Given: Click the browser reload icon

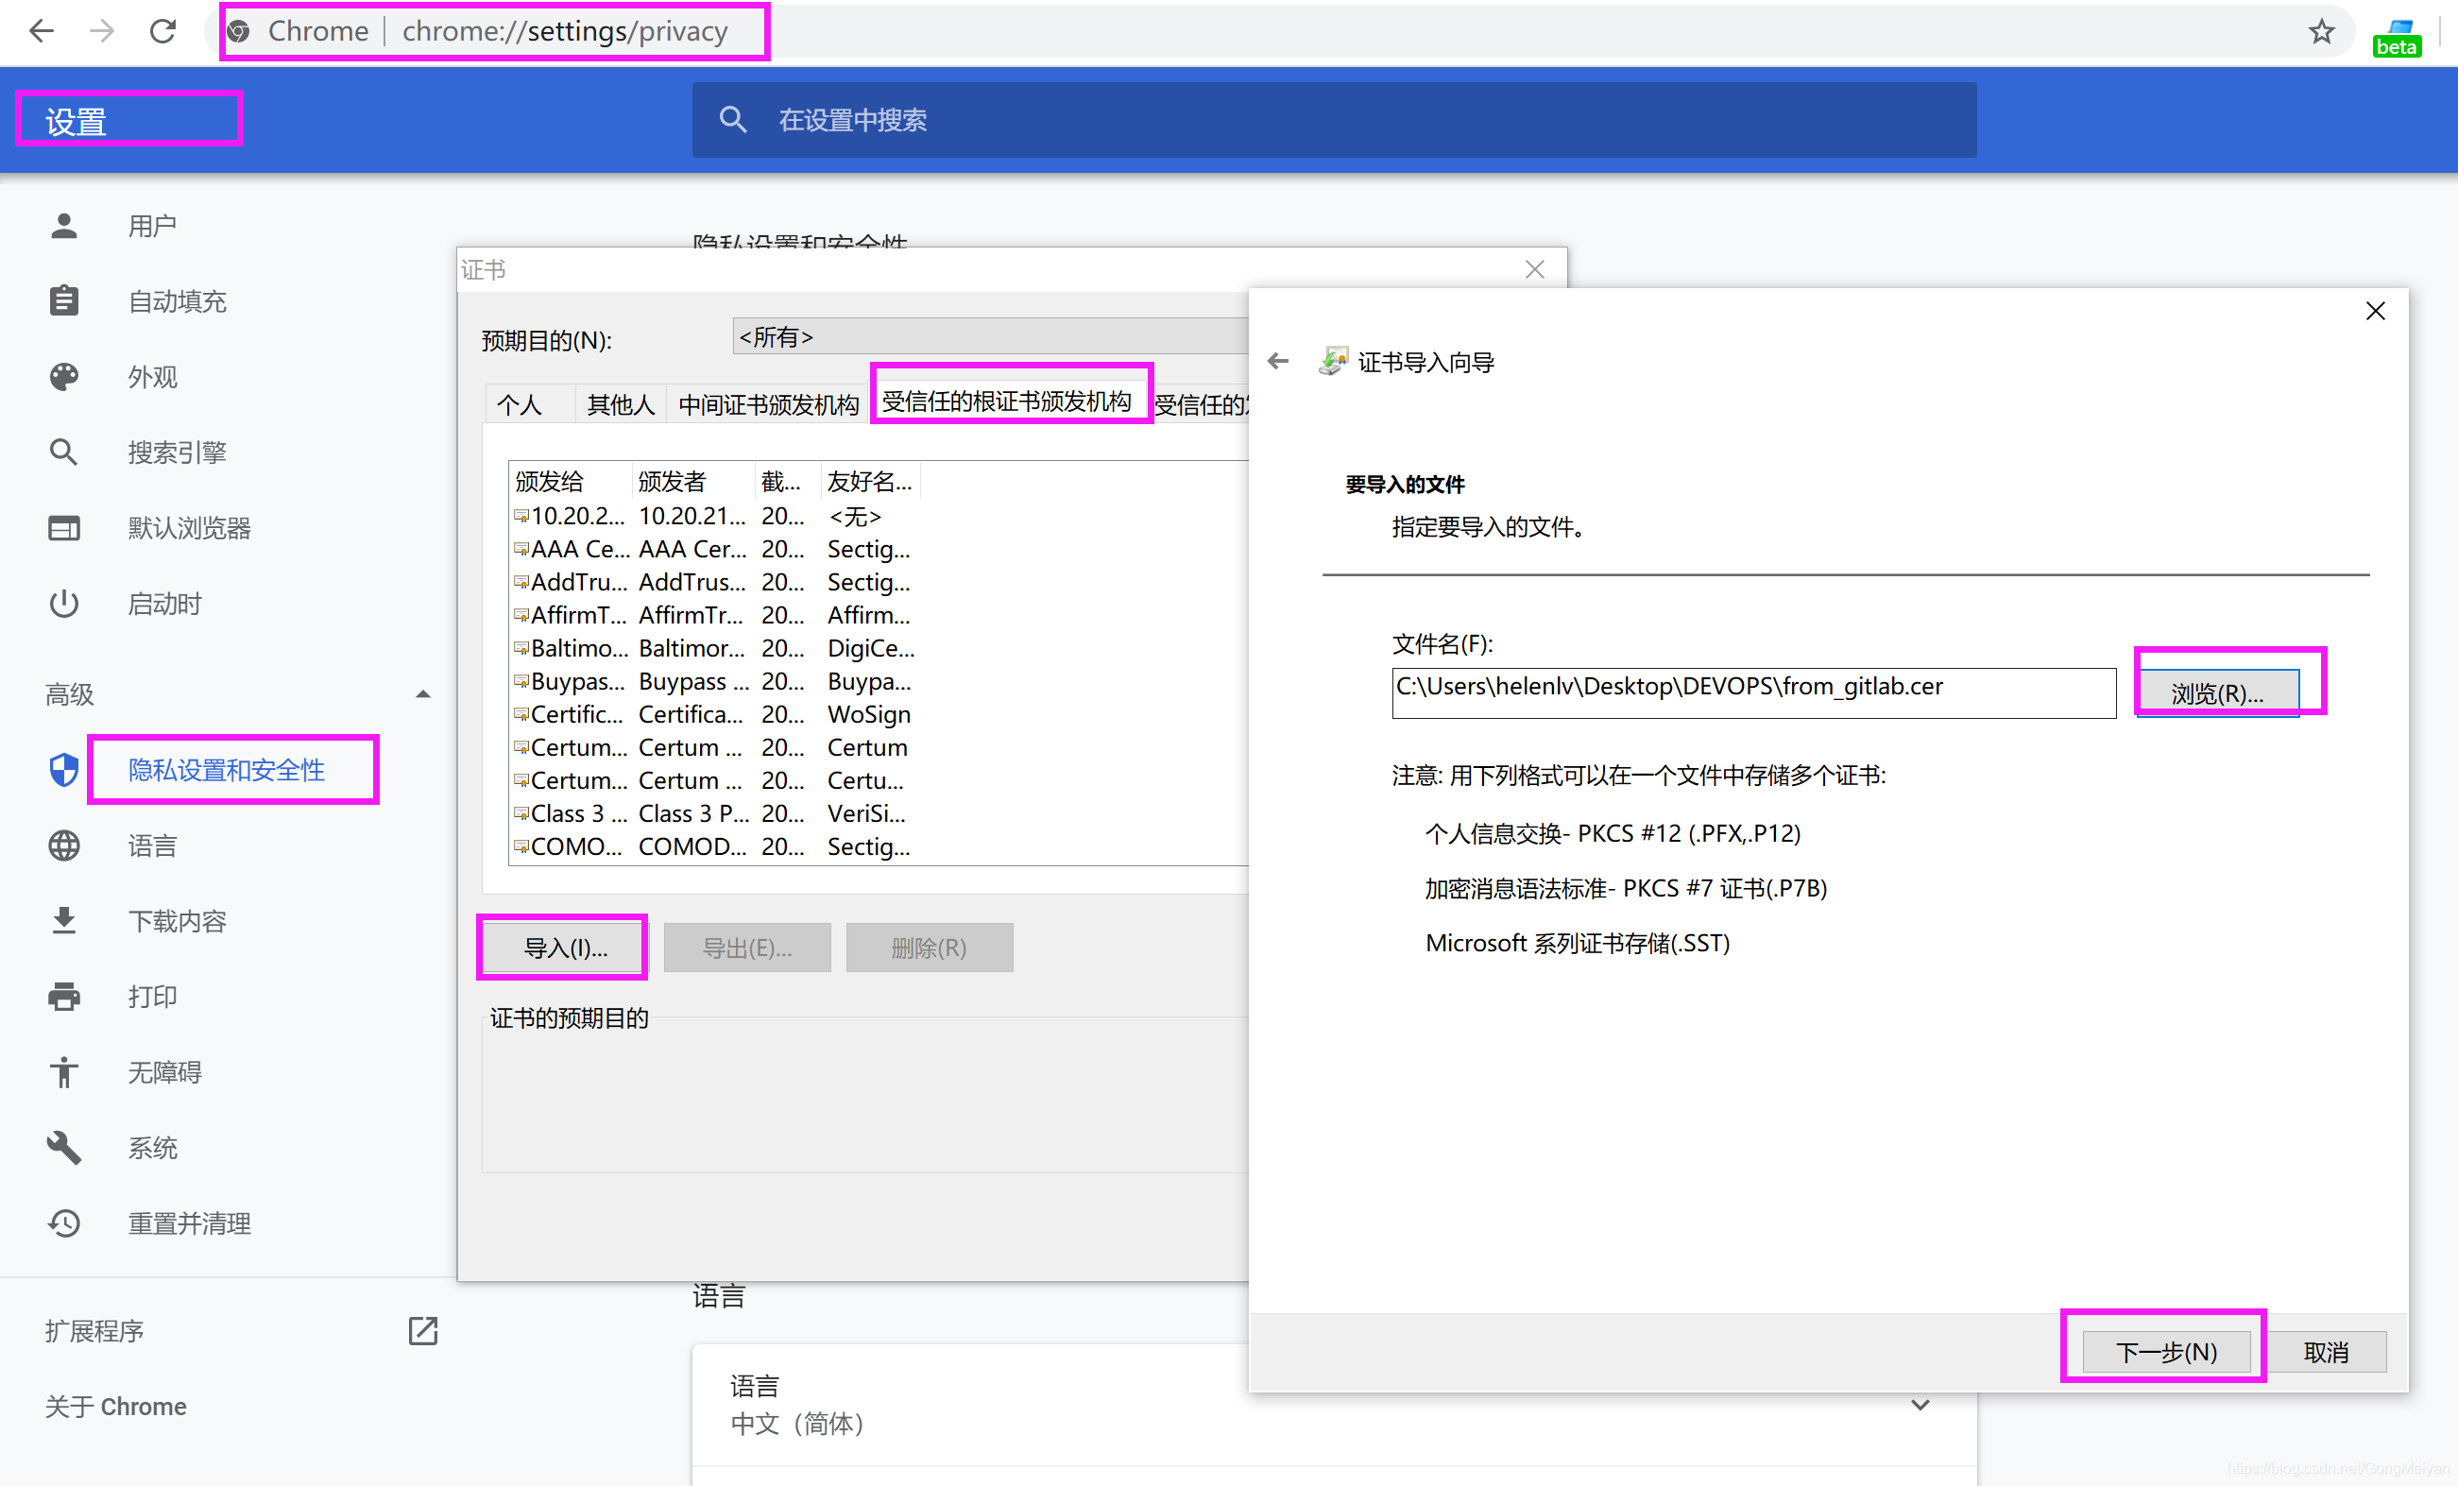Looking at the screenshot, I should (162, 32).
